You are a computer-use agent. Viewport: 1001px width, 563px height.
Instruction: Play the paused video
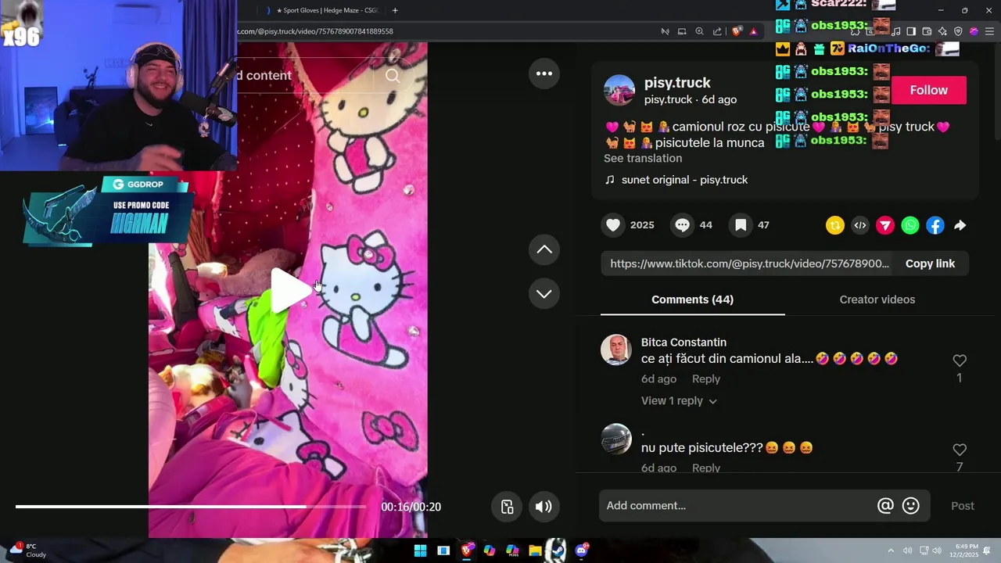click(x=291, y=290)
